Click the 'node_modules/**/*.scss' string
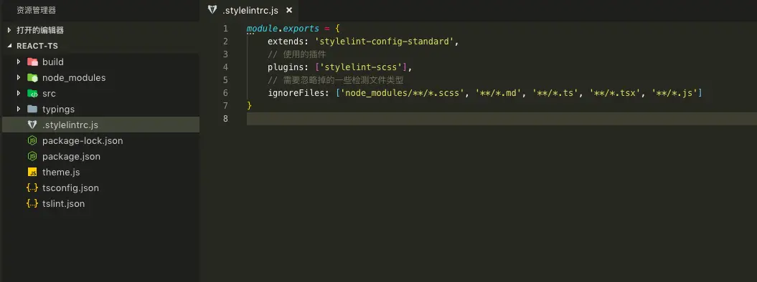This screenshot has width=757, height=282. click(403, 93)
